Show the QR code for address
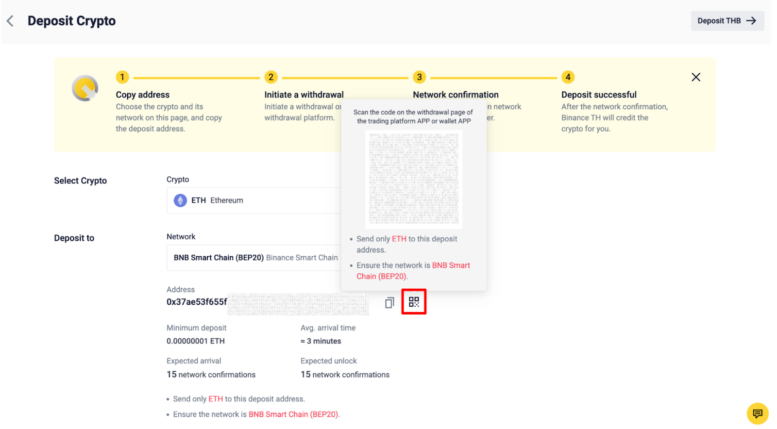 [414, 302]
